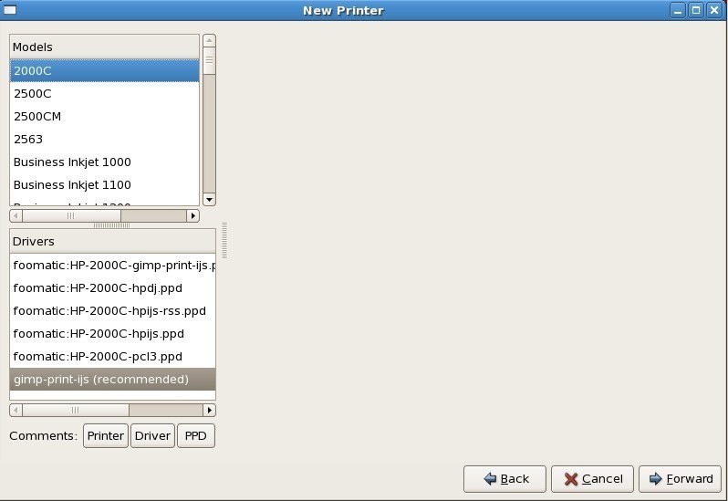Close the New Printer window
The height and width of the screenshot is (501, 728).
click(714, 10)
